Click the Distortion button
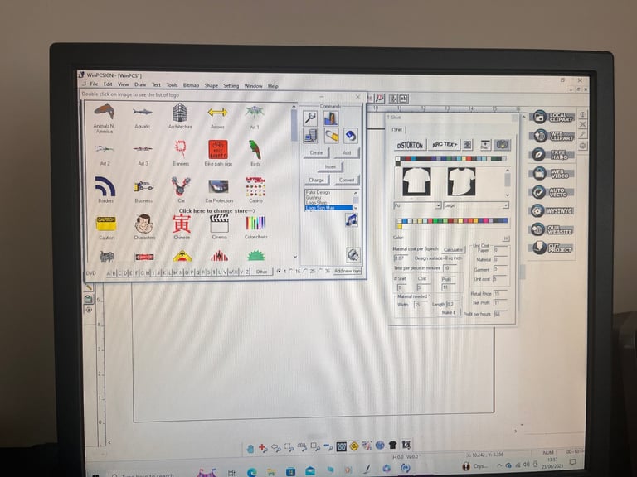This screenshot has height=477, width=637. pyautogui.click(x=410, y=145)
